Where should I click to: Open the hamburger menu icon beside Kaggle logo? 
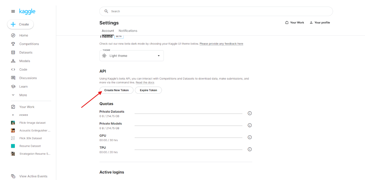(13, 12)
